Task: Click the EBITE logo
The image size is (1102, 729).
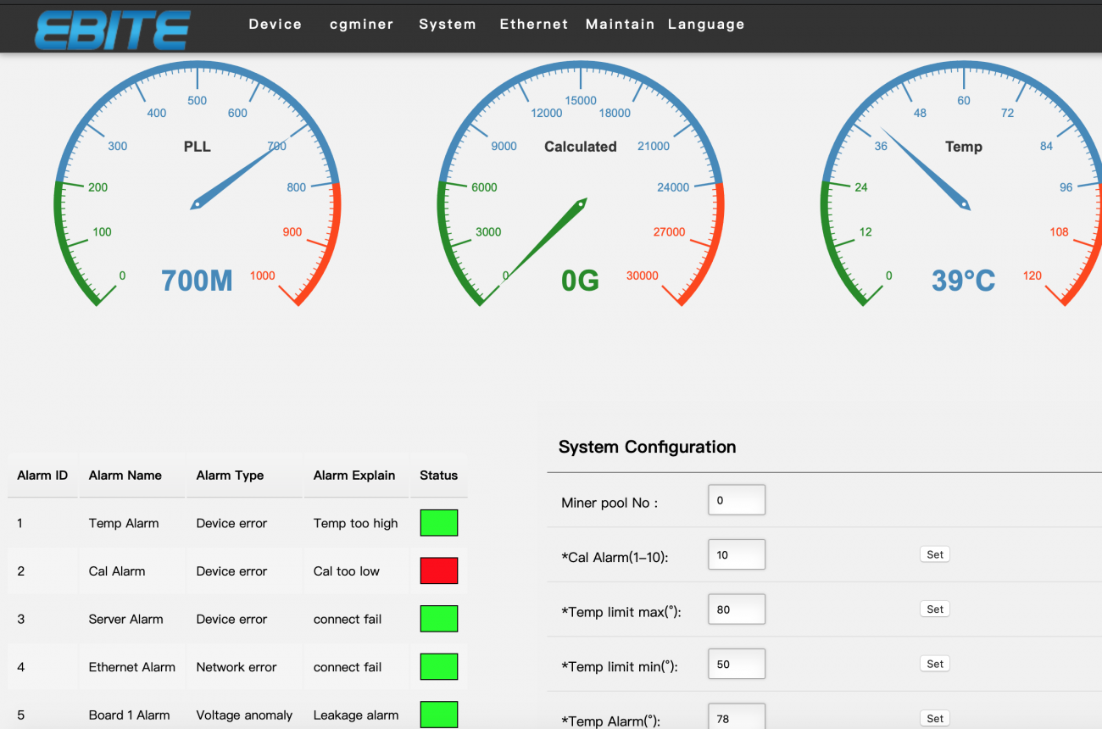Action: click(x=112, y=30)
